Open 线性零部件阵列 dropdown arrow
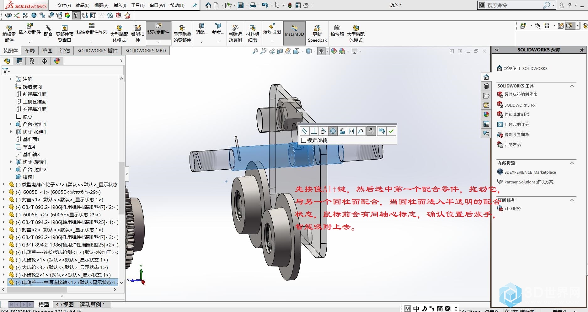 [x=92, y=42]
